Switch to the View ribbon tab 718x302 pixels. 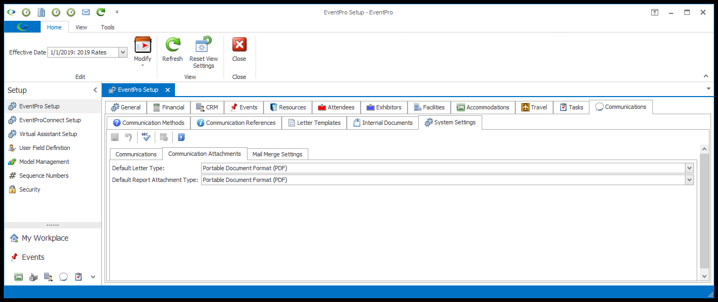(81, 27)
